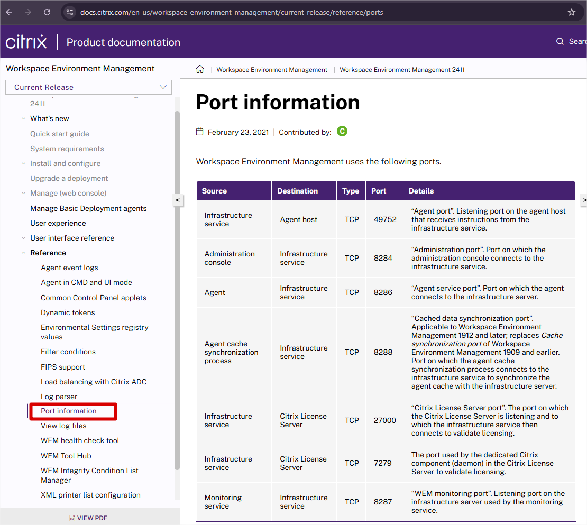Open the System requirements page
Viewport: 587px width, 525px height.
(67, 149)
